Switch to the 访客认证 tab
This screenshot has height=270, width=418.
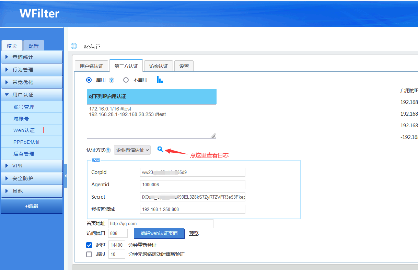pyautogui.click(x=159, y=66)
